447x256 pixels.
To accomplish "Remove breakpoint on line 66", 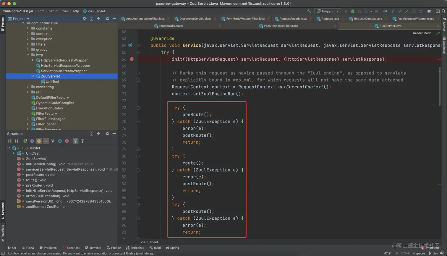I will pos(132,59).
